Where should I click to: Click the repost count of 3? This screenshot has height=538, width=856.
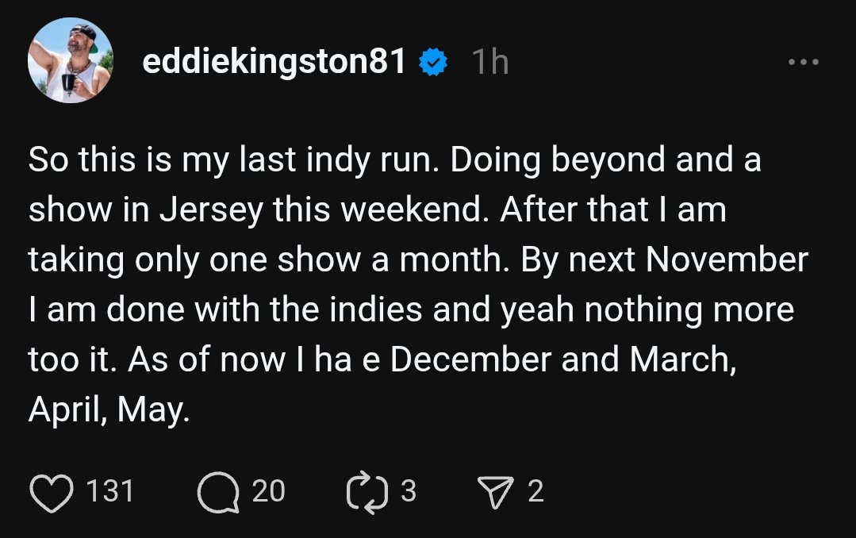click(408, 492)
